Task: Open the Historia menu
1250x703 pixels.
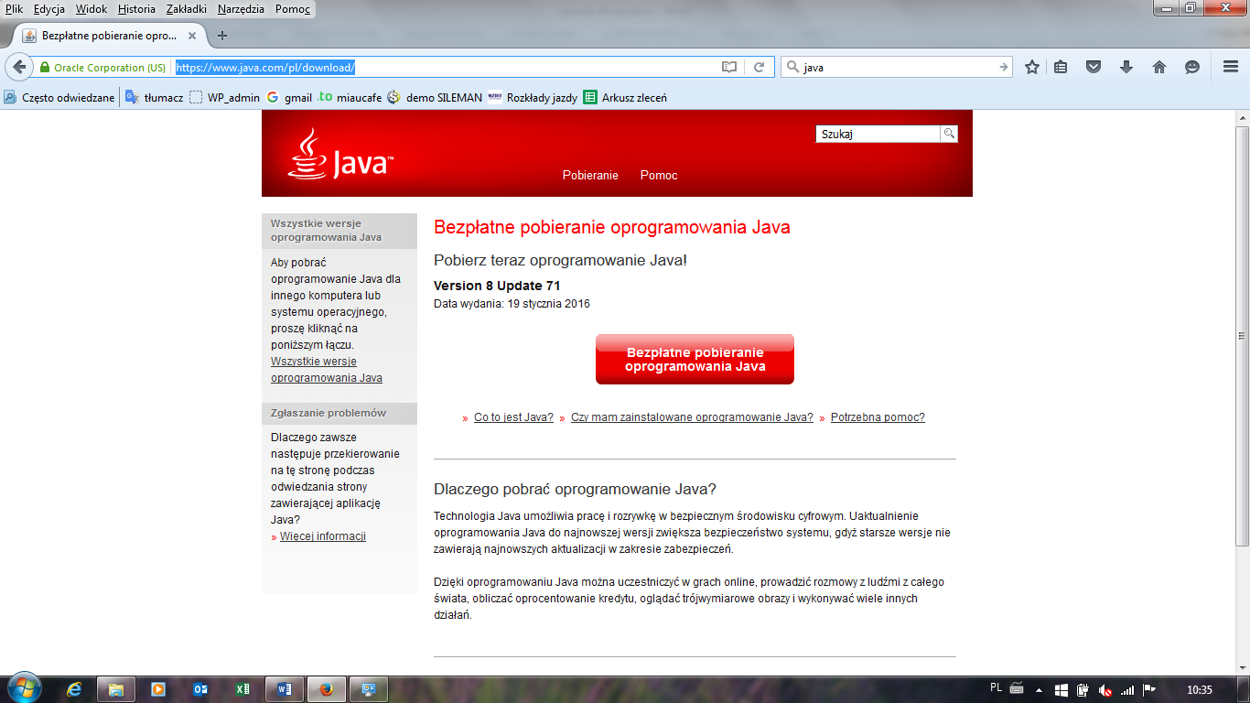Action: 136,9
